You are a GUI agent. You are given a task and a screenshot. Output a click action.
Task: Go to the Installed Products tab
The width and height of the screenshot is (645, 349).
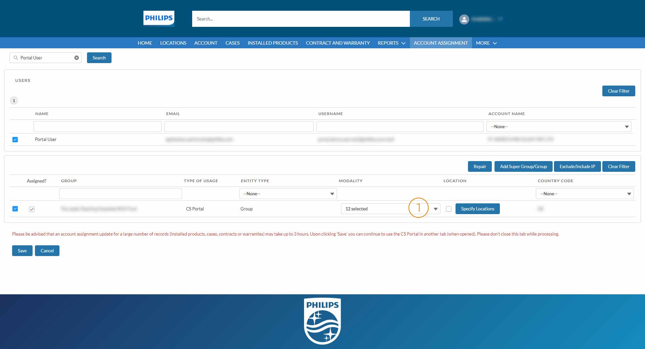click(x=272, y=43)
